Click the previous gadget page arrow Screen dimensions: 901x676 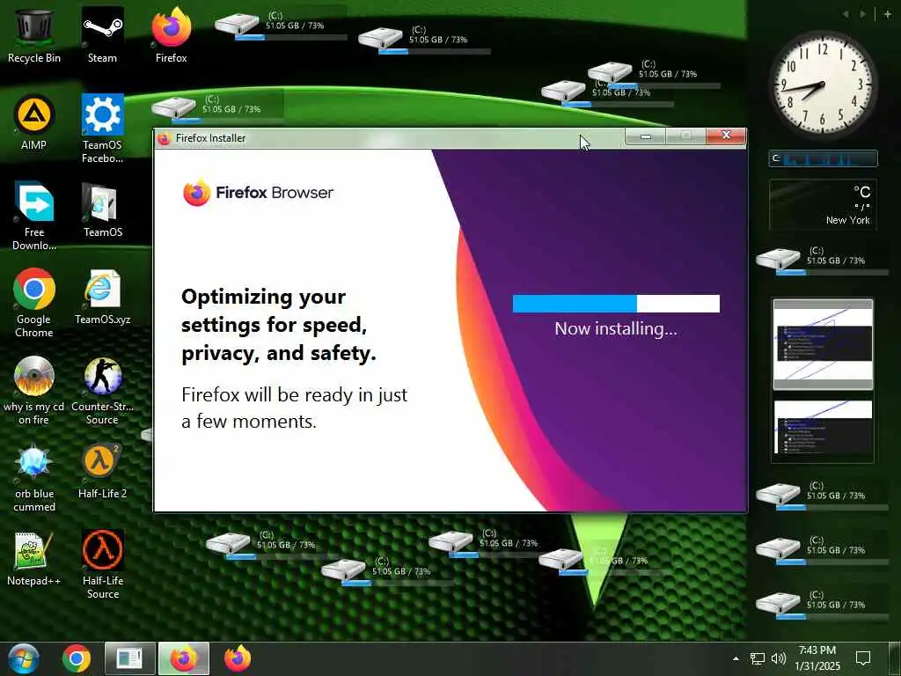coord(846,14)
